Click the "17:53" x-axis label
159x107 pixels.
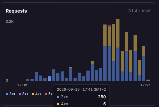(x=145, y=85)
